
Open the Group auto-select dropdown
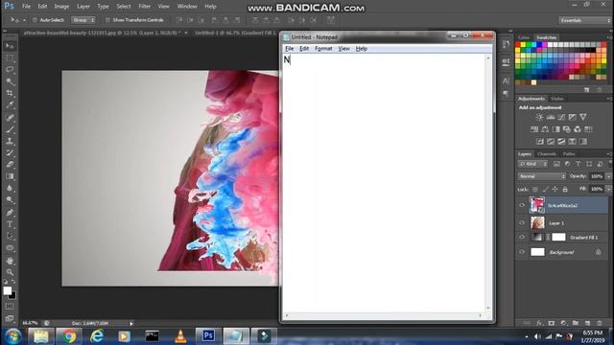pyautogui.click(x=83, y=20)
